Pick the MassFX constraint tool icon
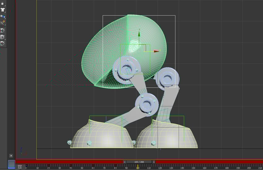This screenshot has height=170, width=263. [3, 16]
